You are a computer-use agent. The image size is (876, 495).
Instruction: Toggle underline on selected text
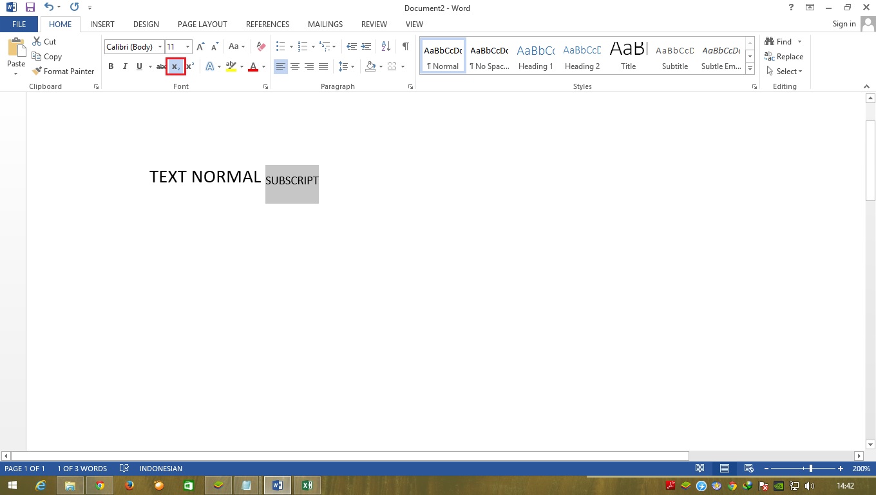[x=138, y=66]
